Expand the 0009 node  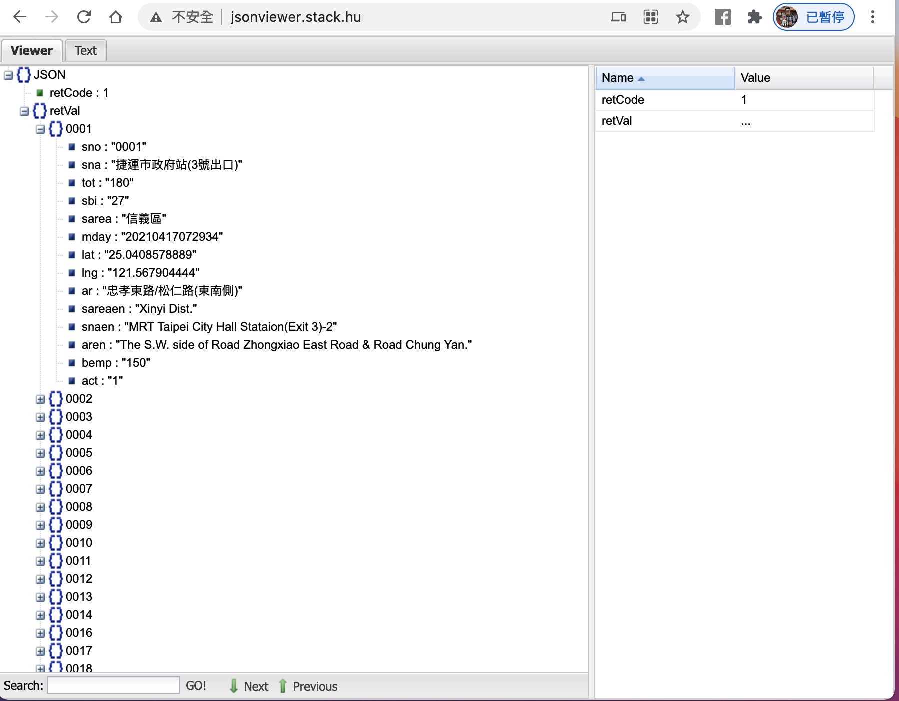[x=40, y=525]
